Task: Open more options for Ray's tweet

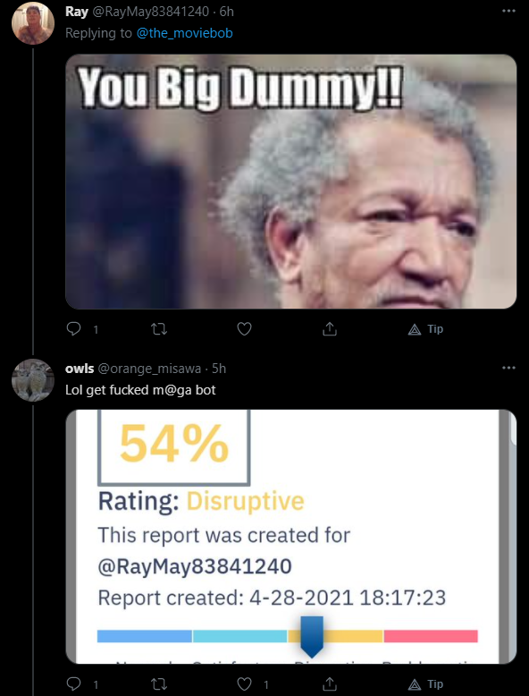Action: pyautogui.click(x=508, y=11)
